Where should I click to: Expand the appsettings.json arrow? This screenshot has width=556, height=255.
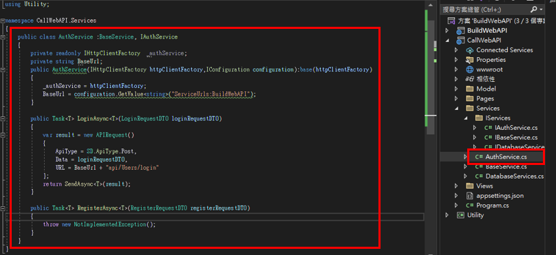(x=456, y=195)
